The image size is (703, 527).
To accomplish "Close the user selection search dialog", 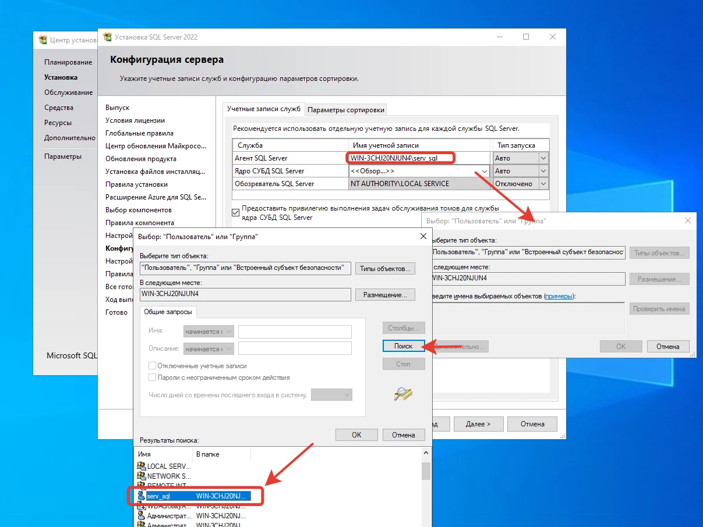I will click(423, 236).
